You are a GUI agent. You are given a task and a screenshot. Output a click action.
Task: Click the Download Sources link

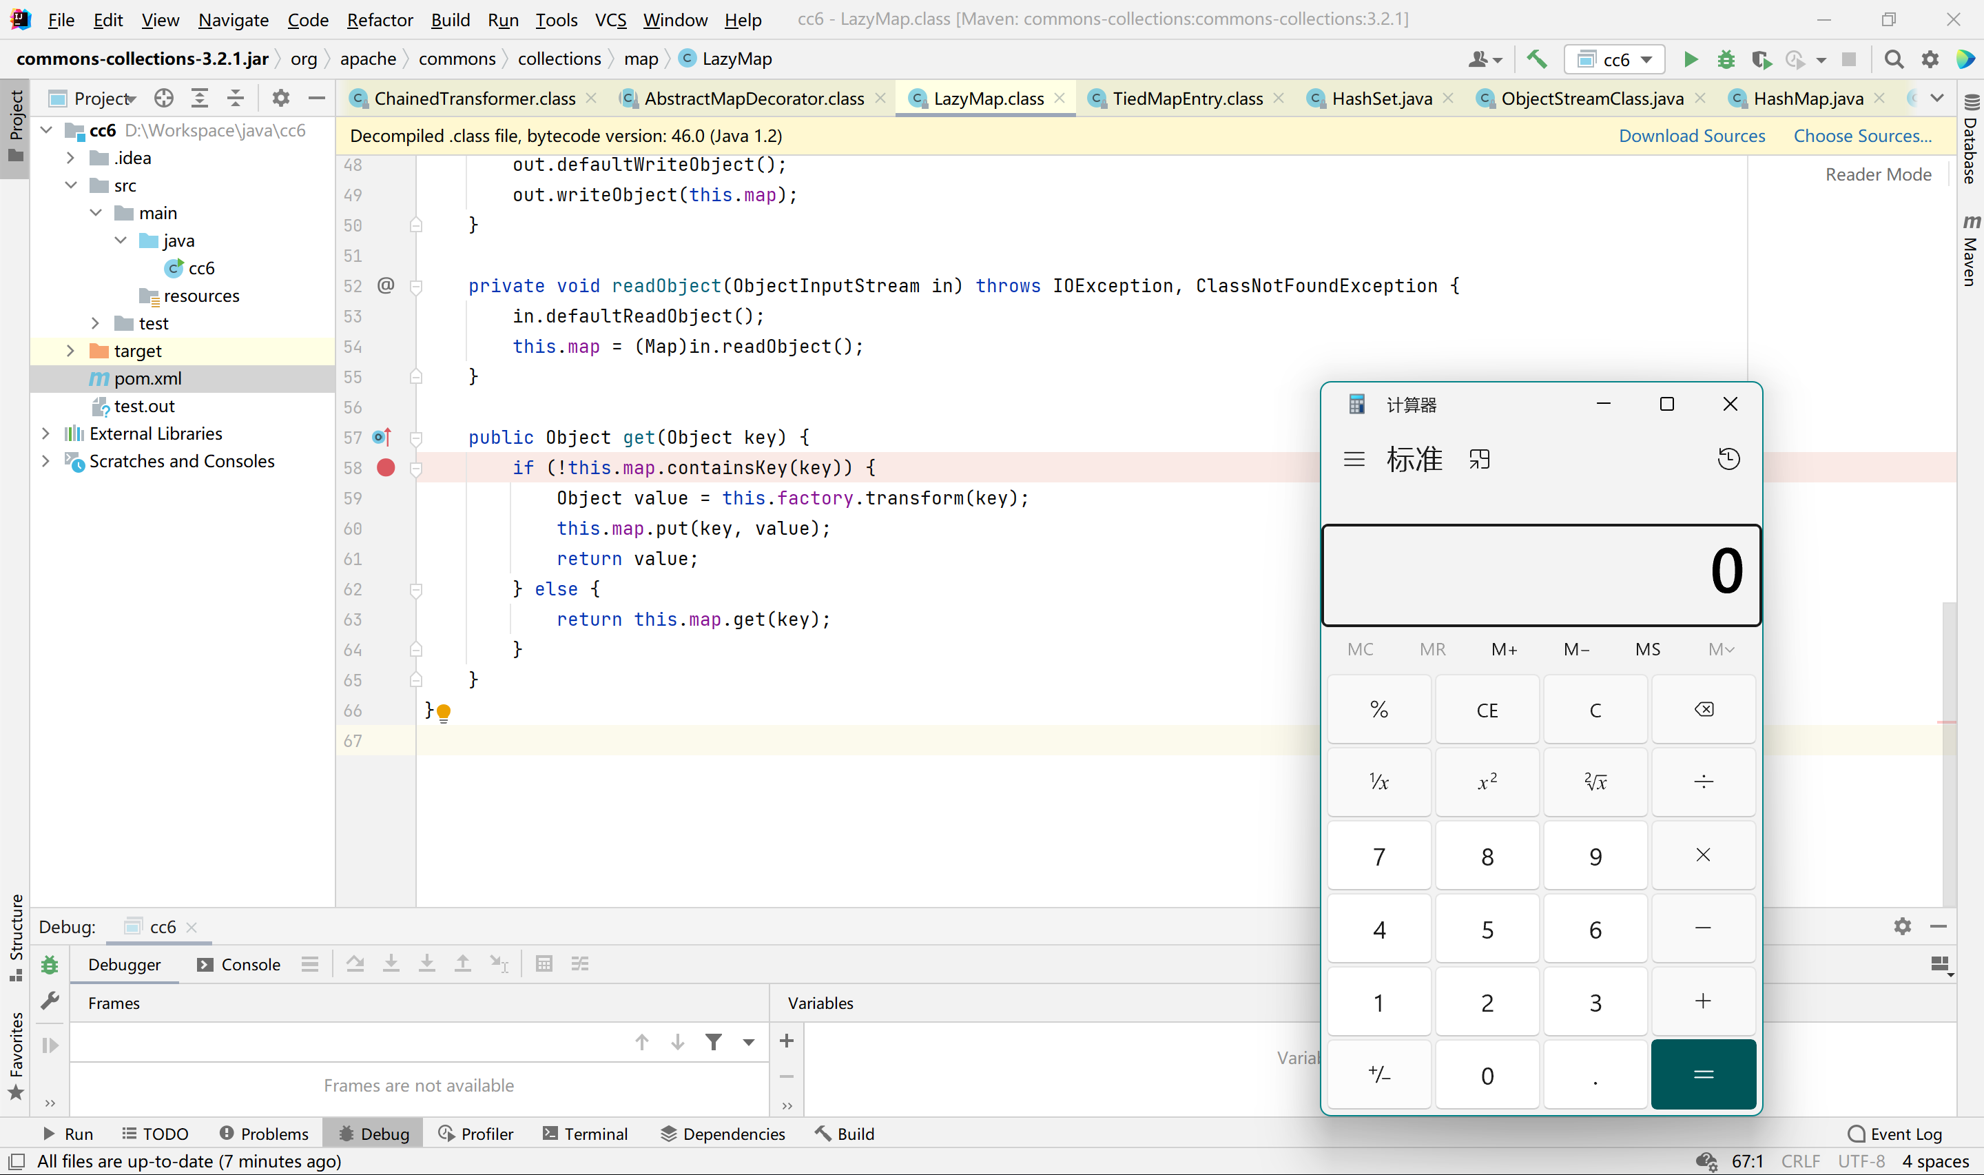tap(1691, 135)
